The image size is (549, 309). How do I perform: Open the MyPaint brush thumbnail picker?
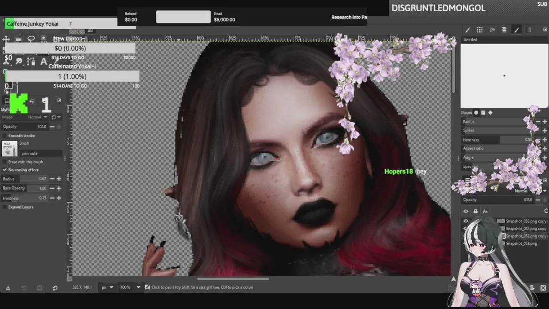tap(9, 149)
